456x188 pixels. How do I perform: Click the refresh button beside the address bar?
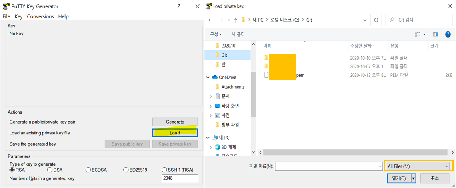point(376,20)
